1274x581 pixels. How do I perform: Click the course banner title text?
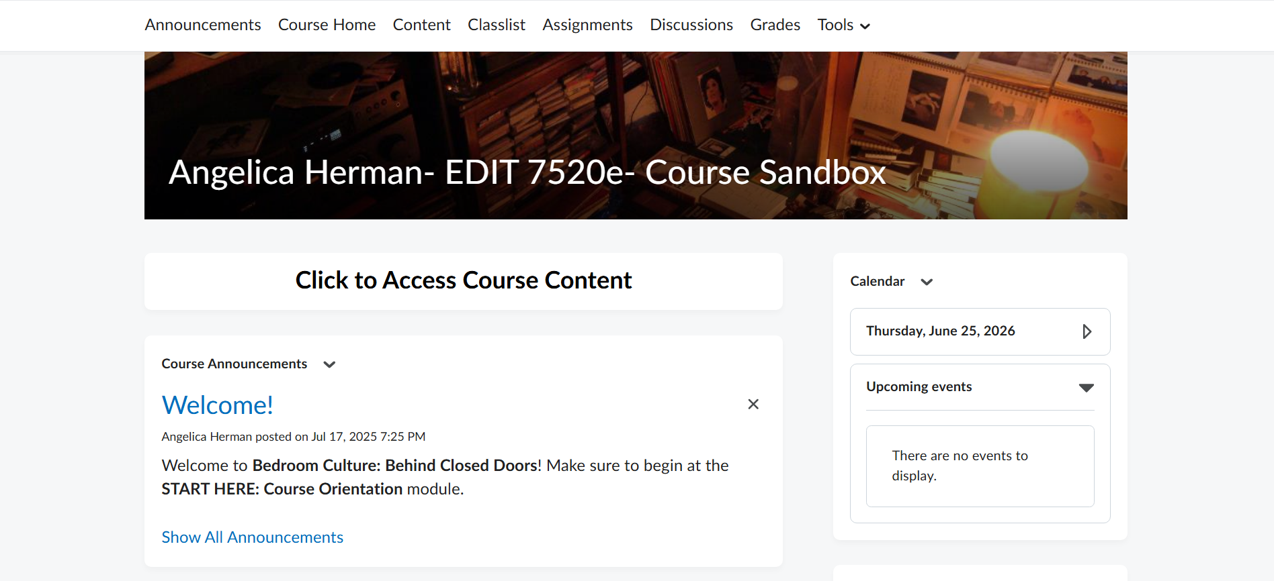point(527,172)
